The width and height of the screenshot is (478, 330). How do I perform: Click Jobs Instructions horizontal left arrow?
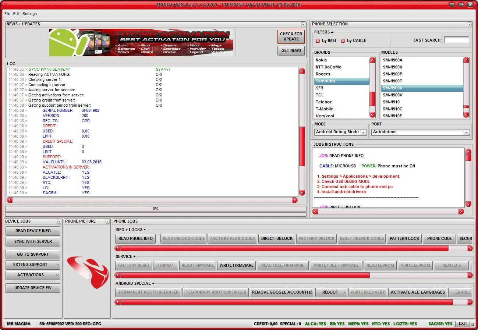point(315,212)
